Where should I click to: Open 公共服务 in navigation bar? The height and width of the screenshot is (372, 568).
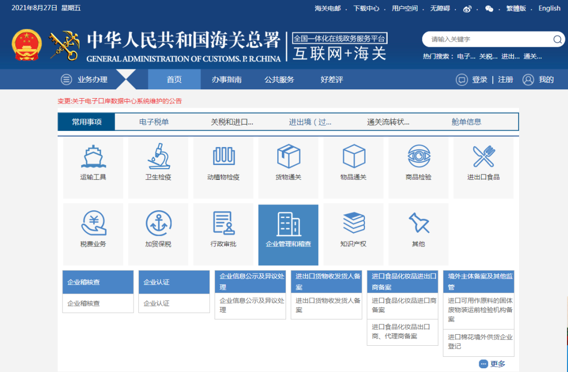(x=279, y=79)
